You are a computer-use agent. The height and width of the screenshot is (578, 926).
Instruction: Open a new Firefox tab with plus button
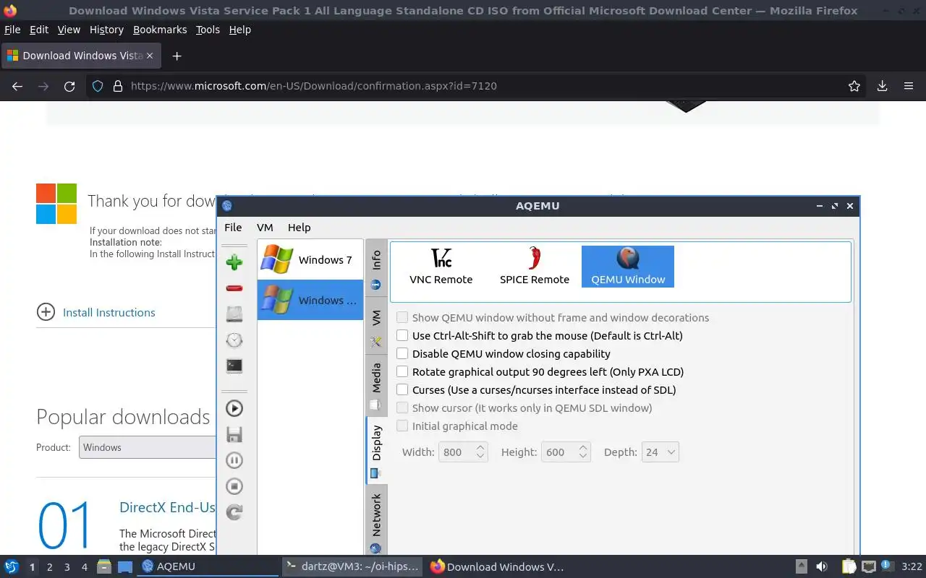point(177,56)
